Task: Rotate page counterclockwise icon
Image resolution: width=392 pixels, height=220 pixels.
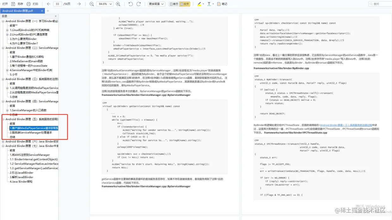Action: coord(131,4)
